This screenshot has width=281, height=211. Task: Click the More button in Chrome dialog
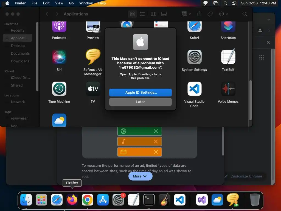(140, 176)
